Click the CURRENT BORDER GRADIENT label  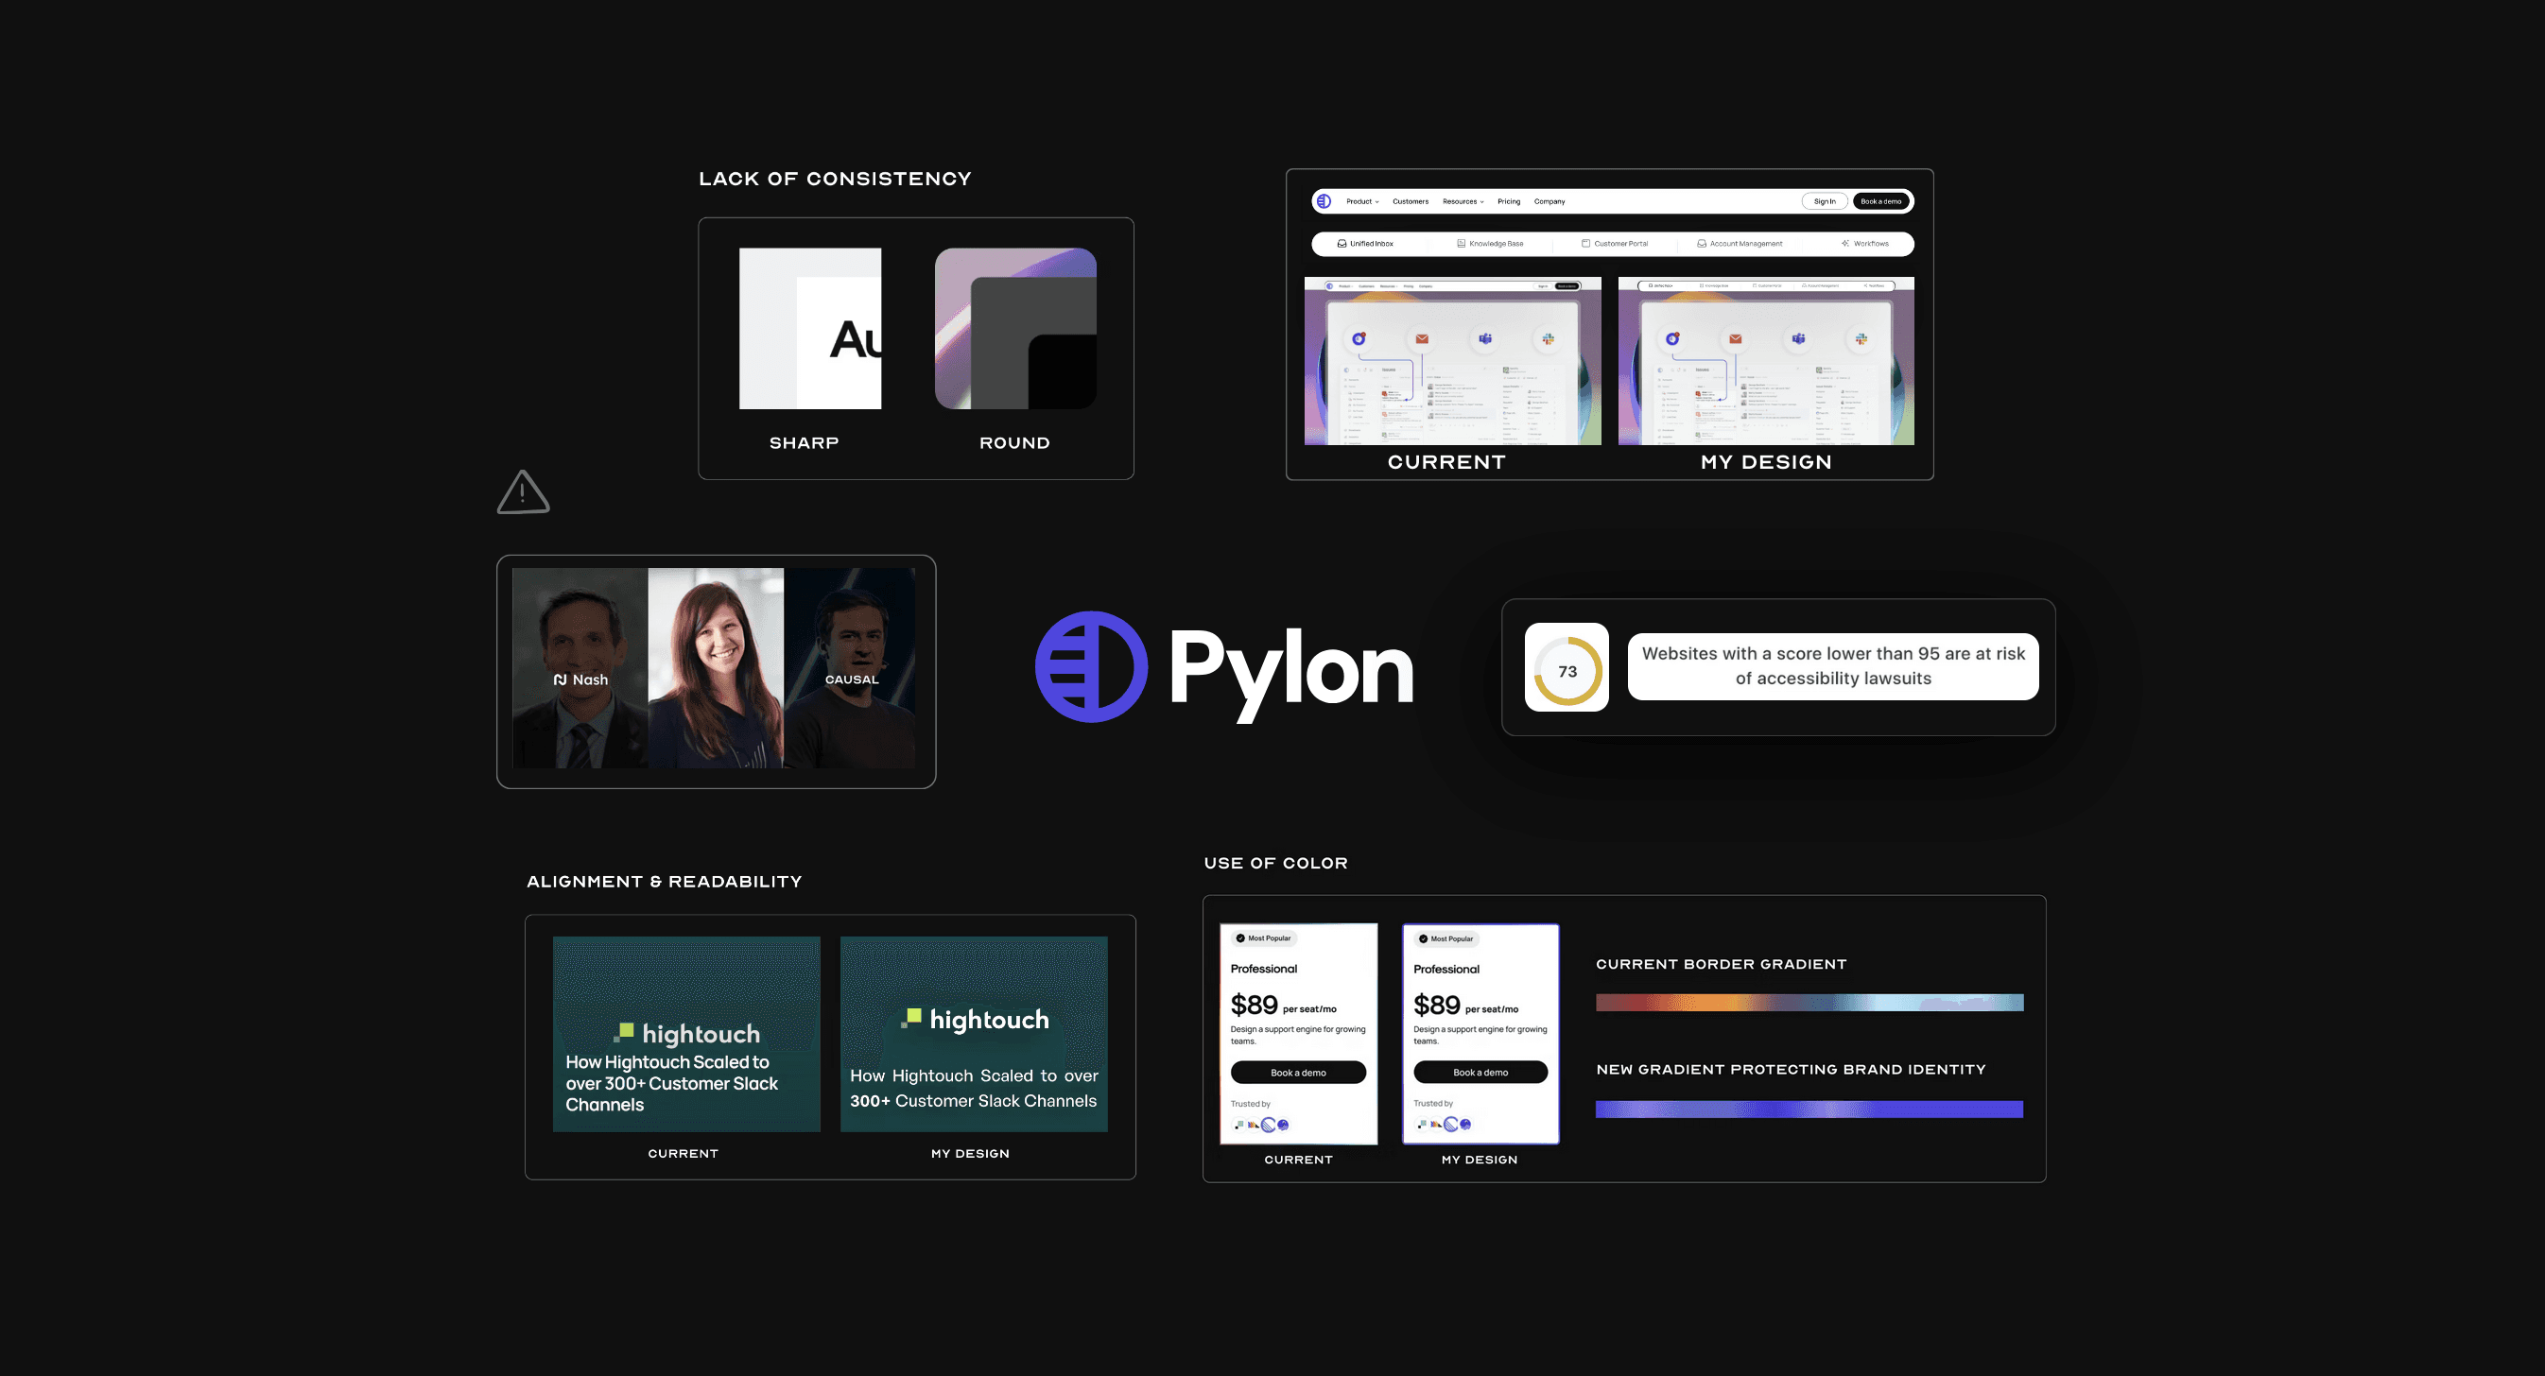[x=1721, y=964]
